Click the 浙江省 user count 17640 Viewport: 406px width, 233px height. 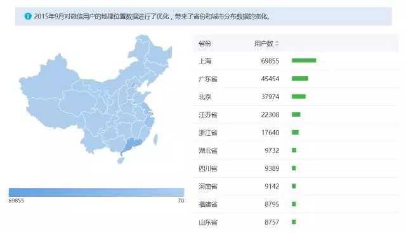point(270,133)
